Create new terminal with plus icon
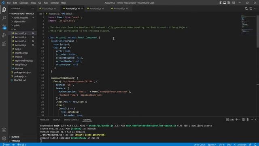Screen dimensions: 259x146 coord(236,120)
